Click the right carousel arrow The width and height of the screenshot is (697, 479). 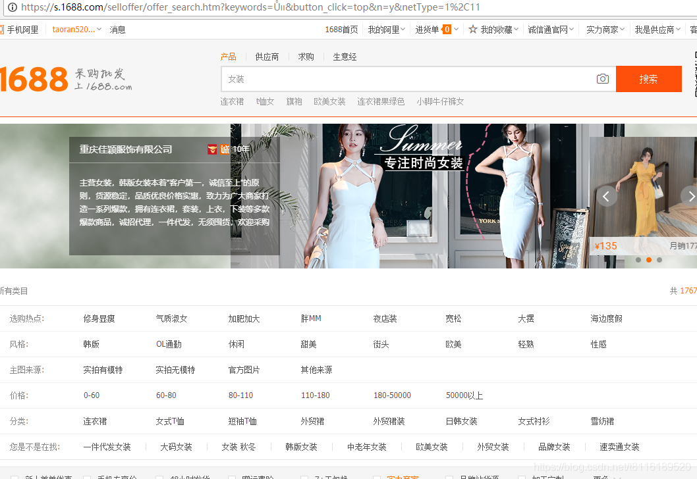tap(690, 196)
